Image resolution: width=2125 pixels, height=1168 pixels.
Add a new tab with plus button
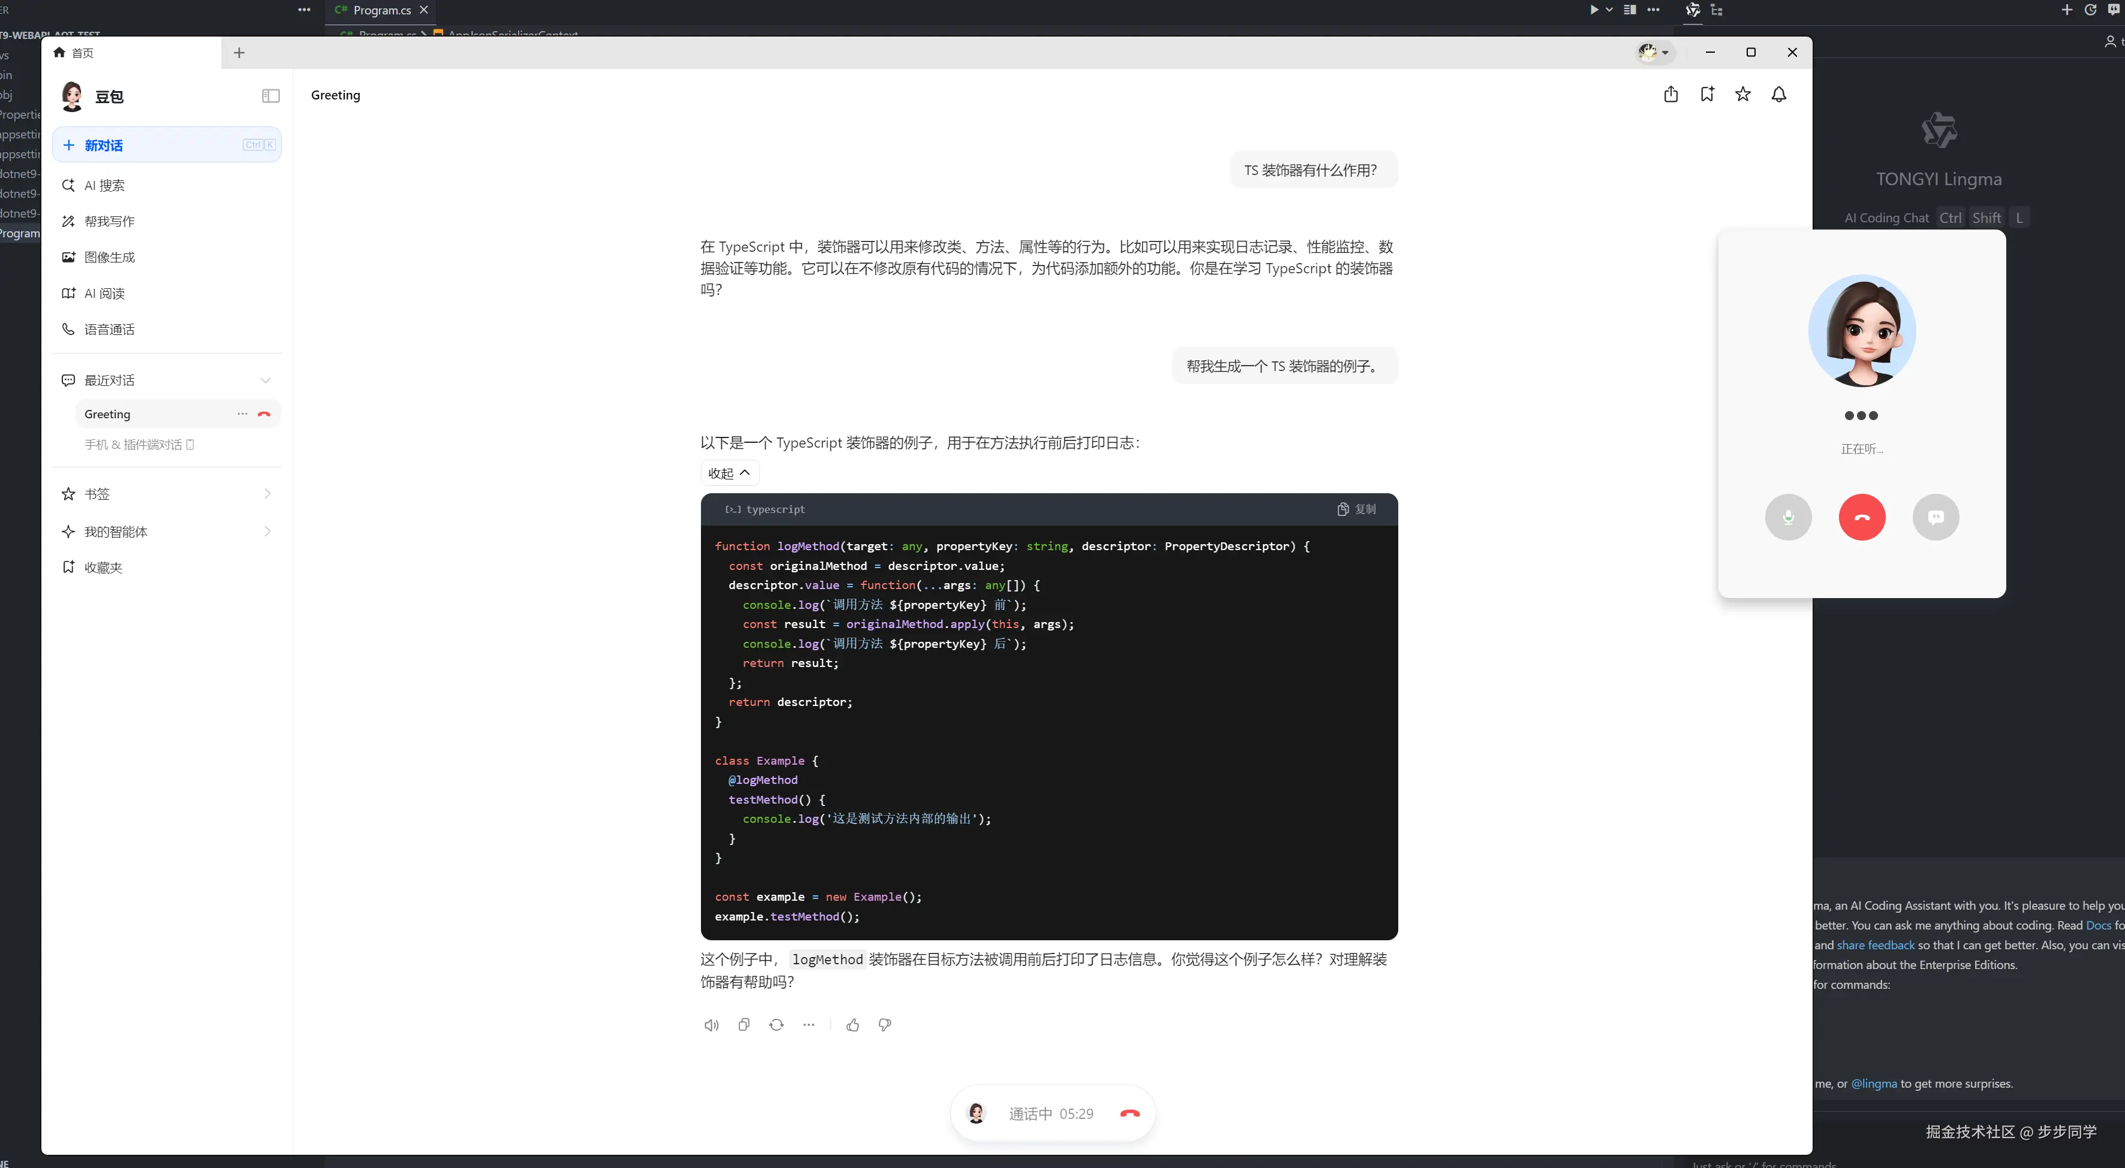point(239,53)
